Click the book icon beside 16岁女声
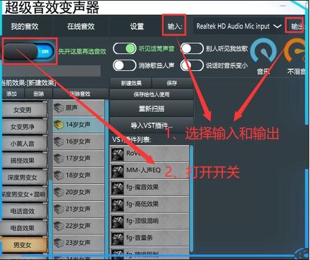310x260 pixels. (x=58, y=142)
